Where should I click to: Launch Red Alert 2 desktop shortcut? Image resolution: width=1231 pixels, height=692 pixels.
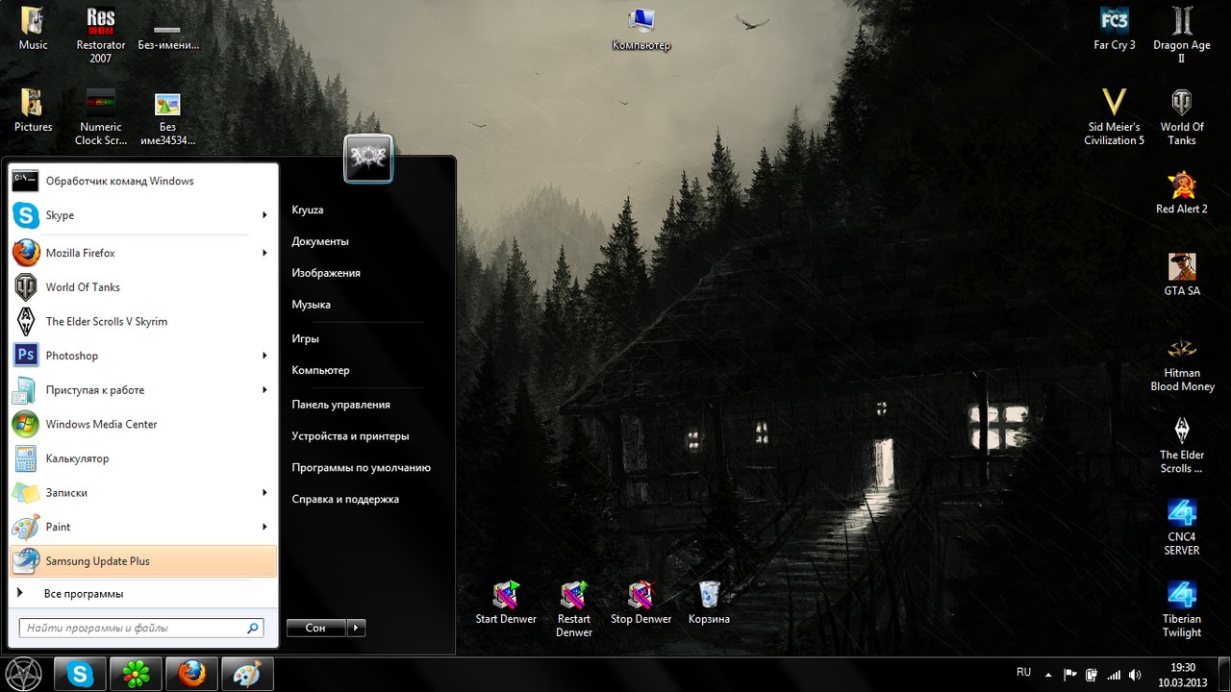[1182, 192]
